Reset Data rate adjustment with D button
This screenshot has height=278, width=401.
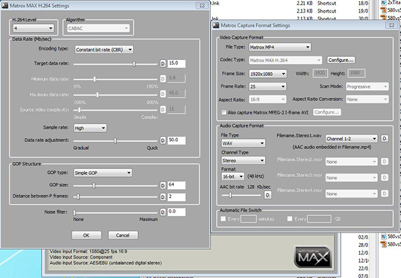coord(163,140)
